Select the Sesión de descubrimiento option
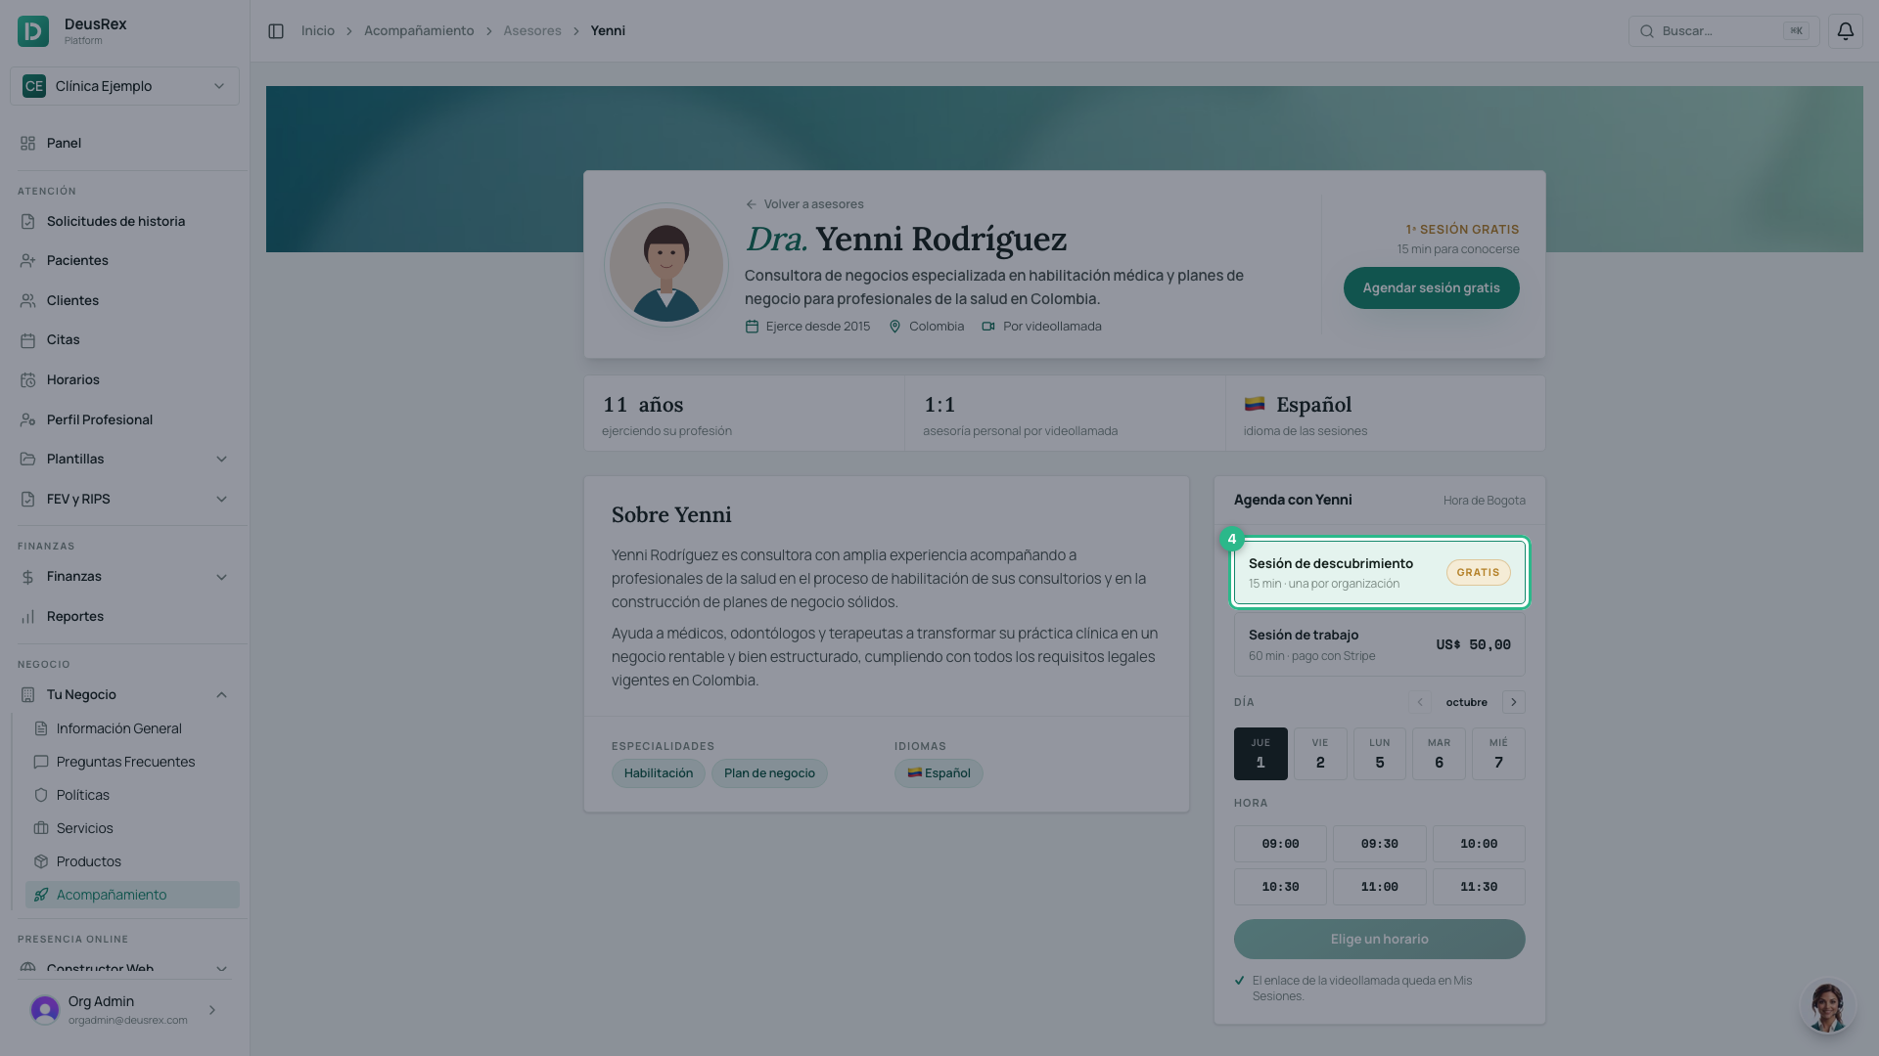Viewport: 1879px width, 1056px height. tap(1379, 573)
